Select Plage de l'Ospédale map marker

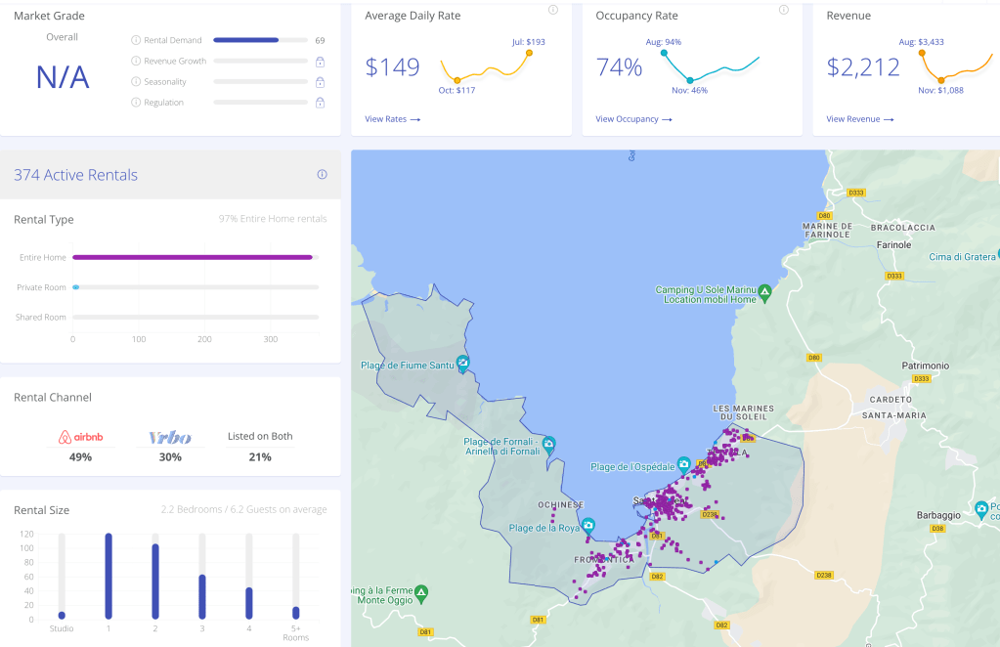(x=684, y=464)
